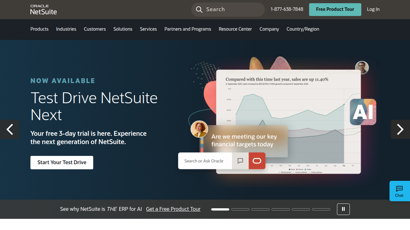Screen dimensions: 410x230
Task: Call the 1-877-638-7848 phone link
Action: [x=287, y=9]
